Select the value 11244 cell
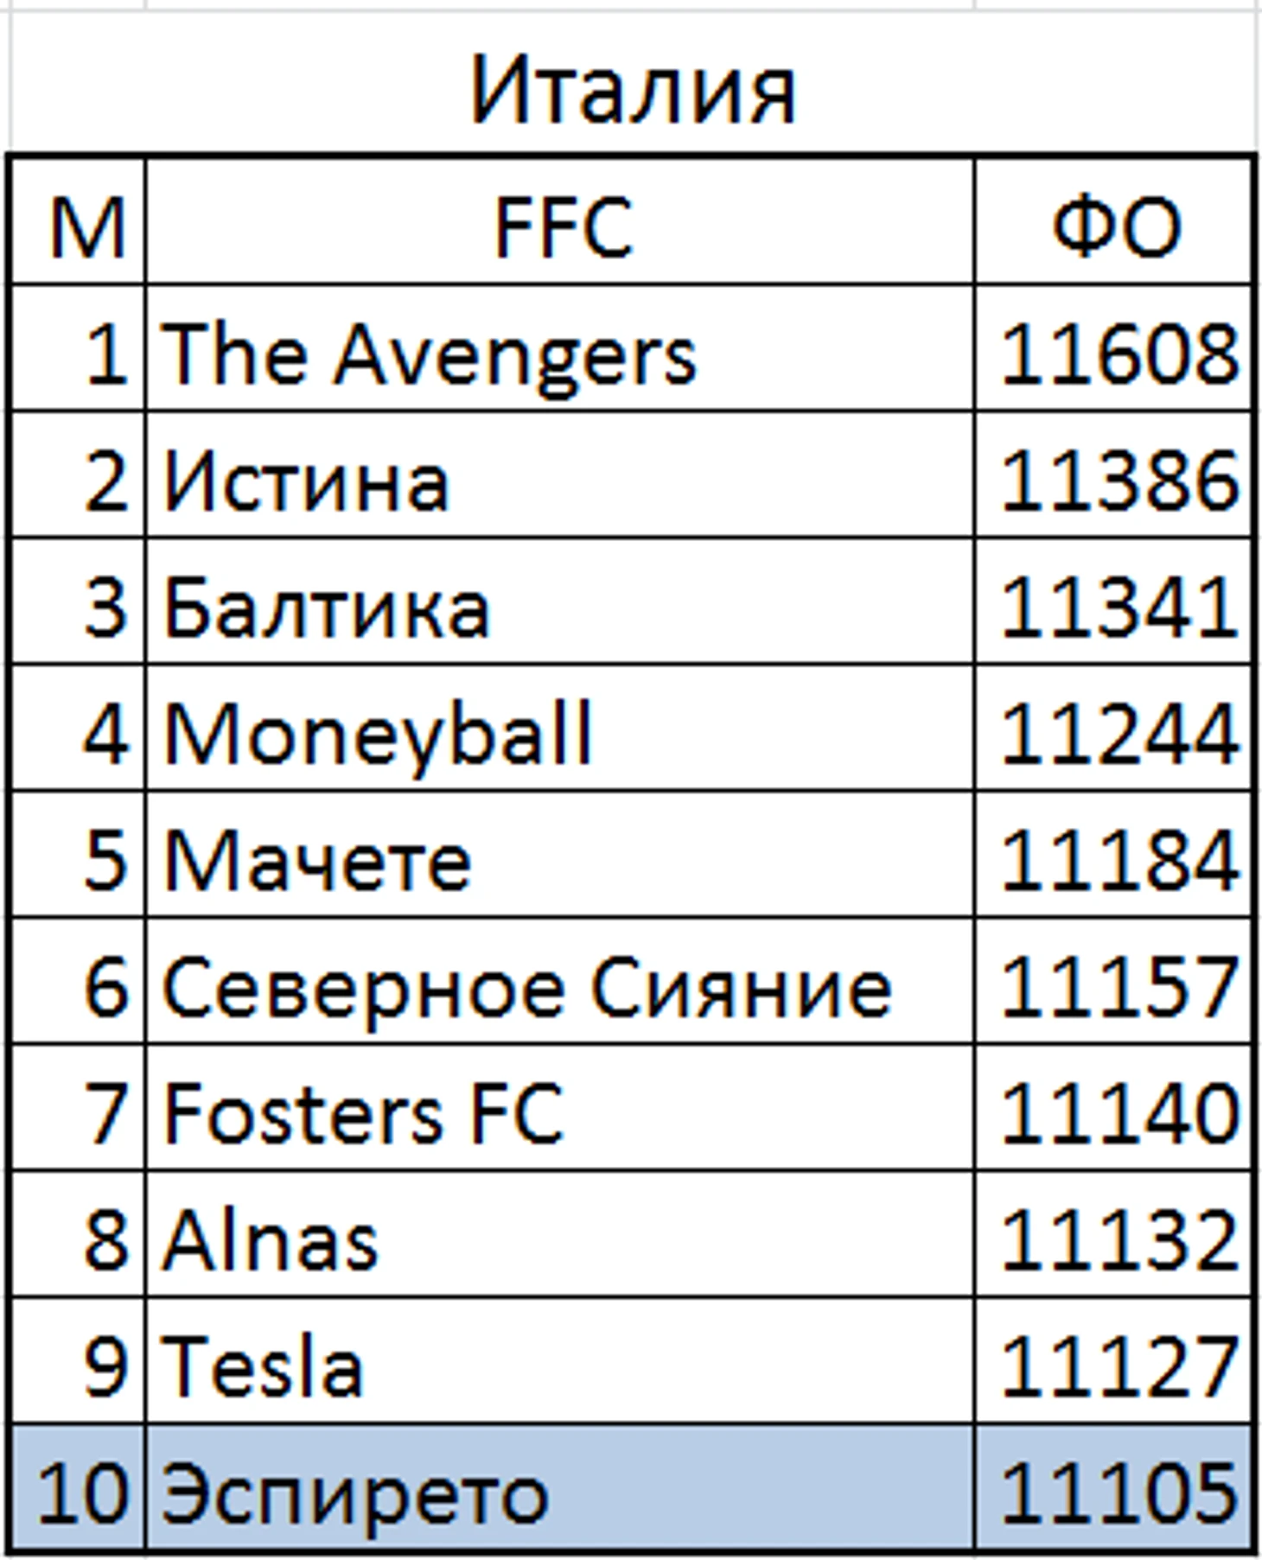Viewport: 1262px width, 1560px height. coord(1114,728)
